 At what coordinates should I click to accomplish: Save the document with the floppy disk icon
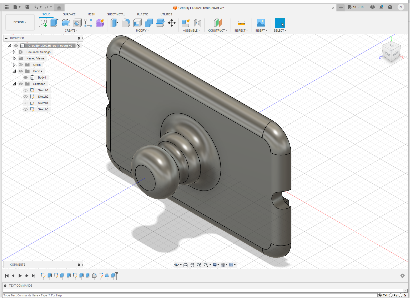pyautogui.click(x=27, y=7)
